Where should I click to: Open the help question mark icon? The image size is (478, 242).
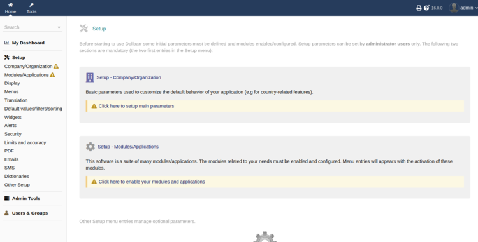tap(426, 8)
